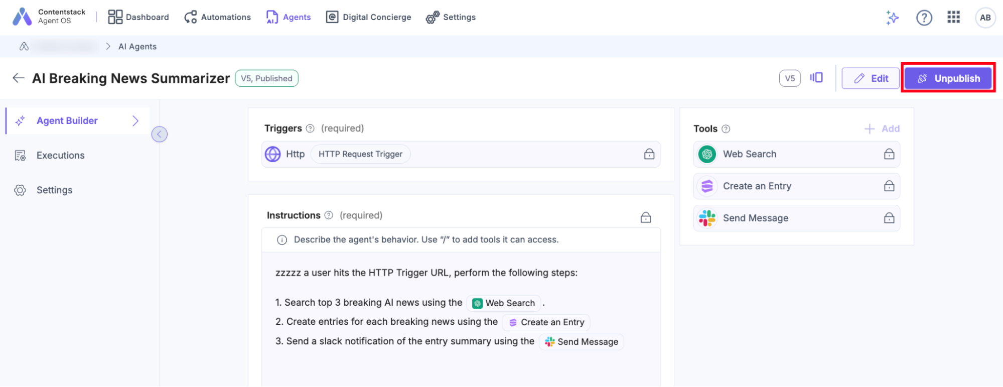The image size is (1003, 387).
Task: Toggle the side panel layout icon beside V5
Action: [816, 78]
